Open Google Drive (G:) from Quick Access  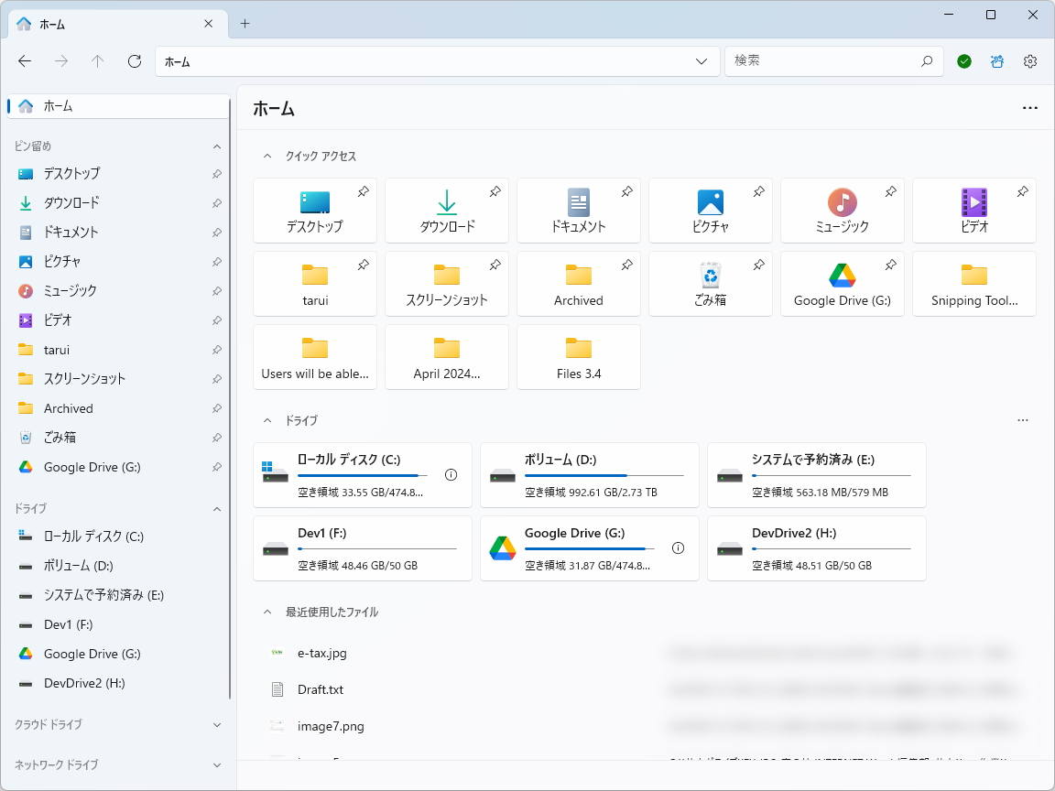point(842,284)
